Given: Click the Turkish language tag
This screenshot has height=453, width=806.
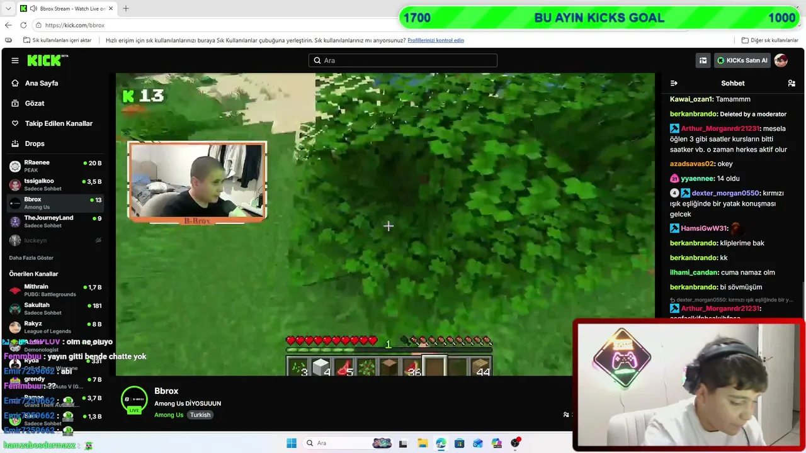Looking at the screenshot, I should pos(200,415).
